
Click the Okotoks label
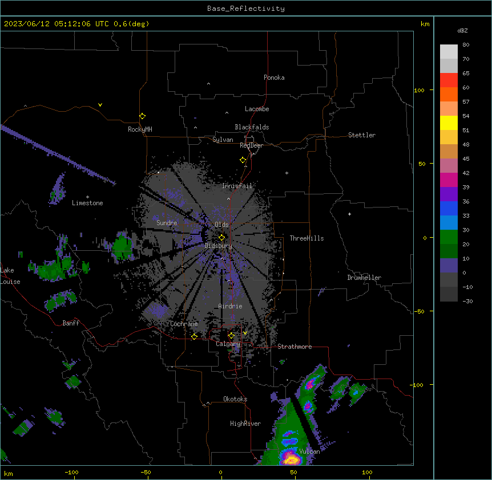click(x=235, y=399)
